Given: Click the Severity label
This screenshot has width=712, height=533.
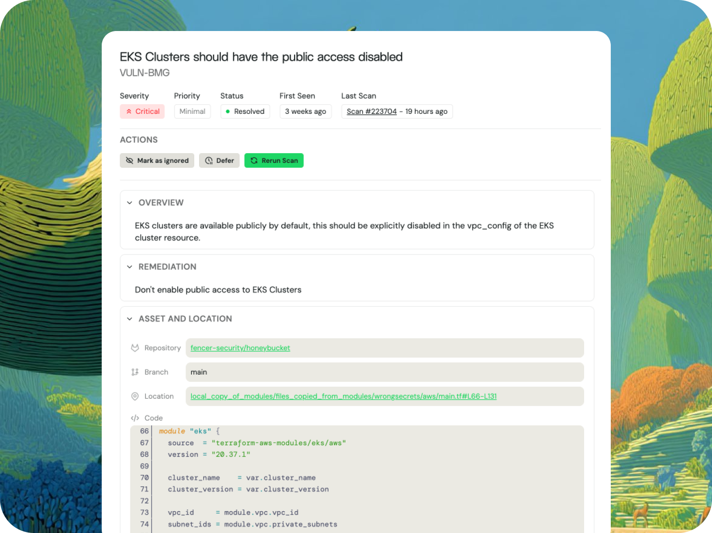Looking at the screenshot, I should coord(134,96).
